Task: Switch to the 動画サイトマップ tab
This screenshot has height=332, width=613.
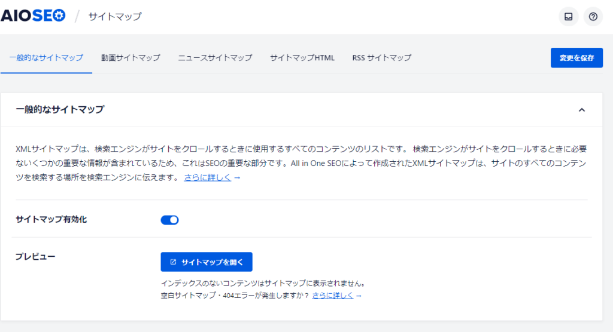Action: pyautogui.click(x=131, y=58)
